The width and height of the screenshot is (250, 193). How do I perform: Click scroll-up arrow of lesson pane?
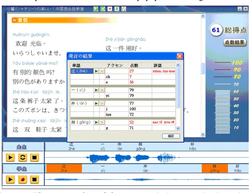(203, 16)
